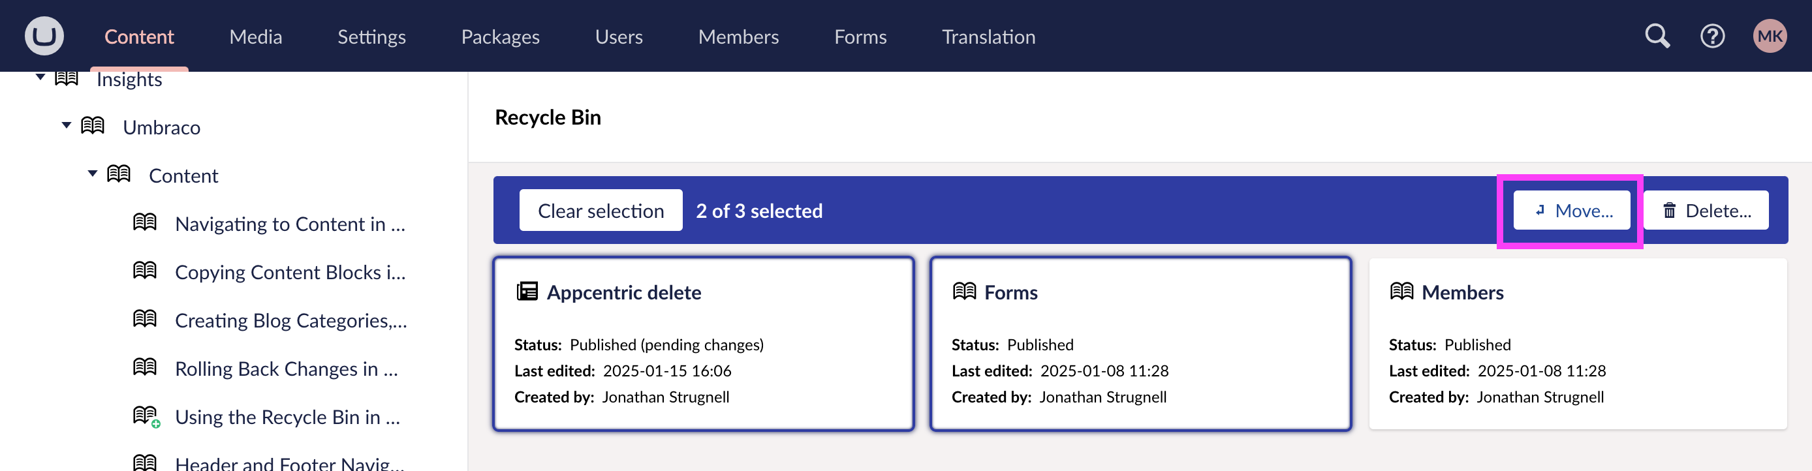Click the Move... button
The image size is (1812, 471).
[1571, 210]
